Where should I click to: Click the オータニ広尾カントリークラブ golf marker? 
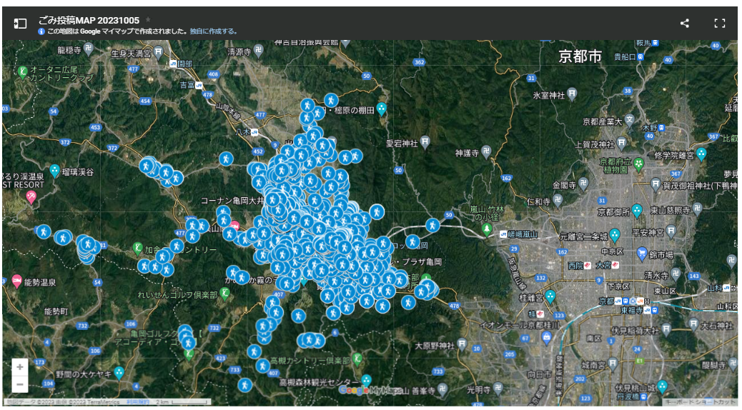click(x=22, y=71)
